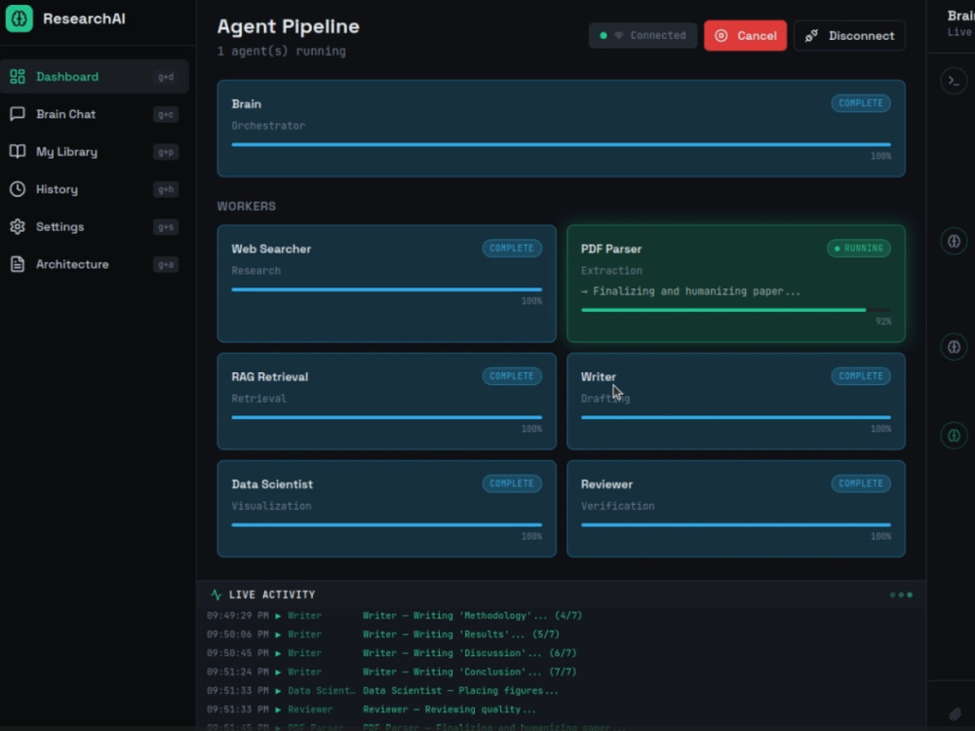Click the middle brain icon in right panel
The width and height of the screenshot is (975, 731).
(x=954, y=347)
